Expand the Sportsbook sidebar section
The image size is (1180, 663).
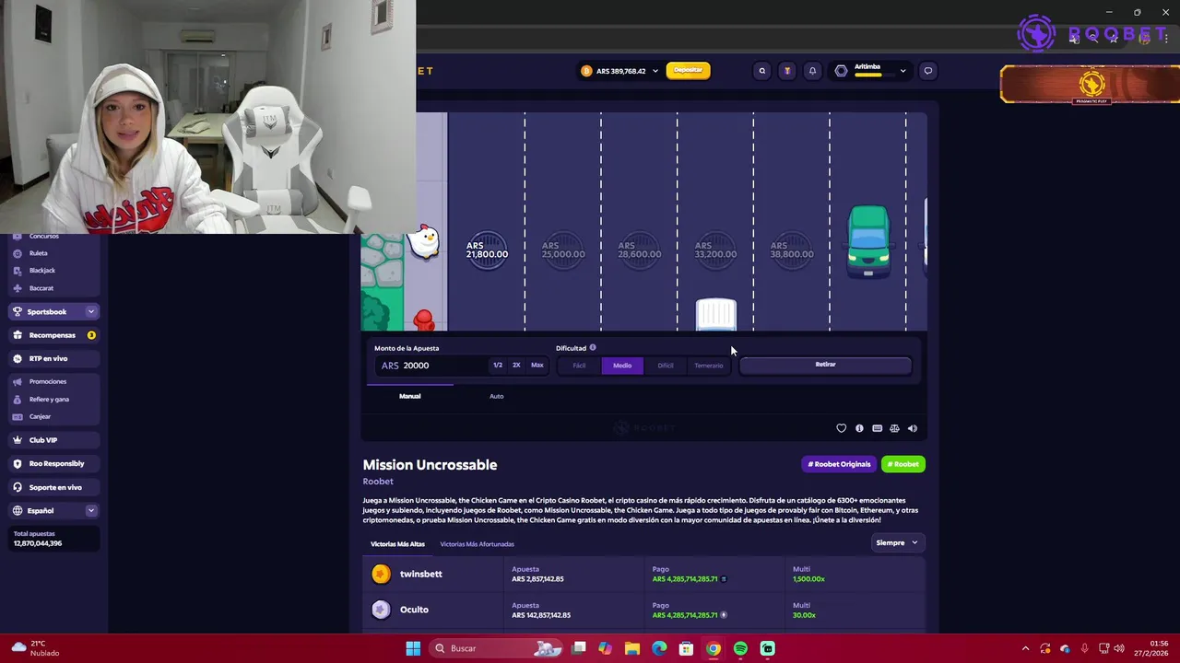pos(90,312)
